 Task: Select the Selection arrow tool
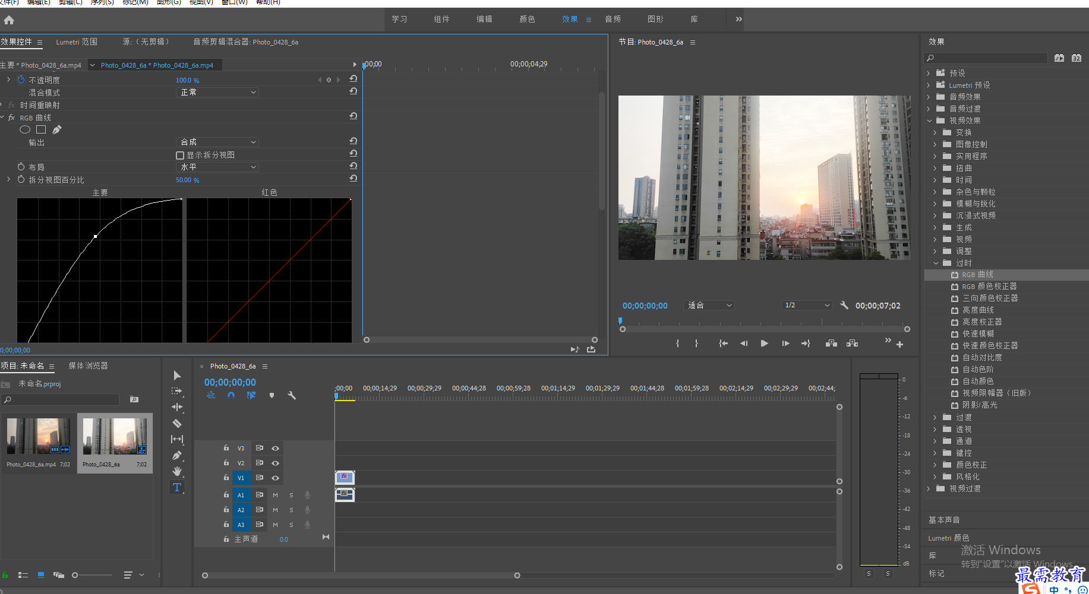(177, 375)
